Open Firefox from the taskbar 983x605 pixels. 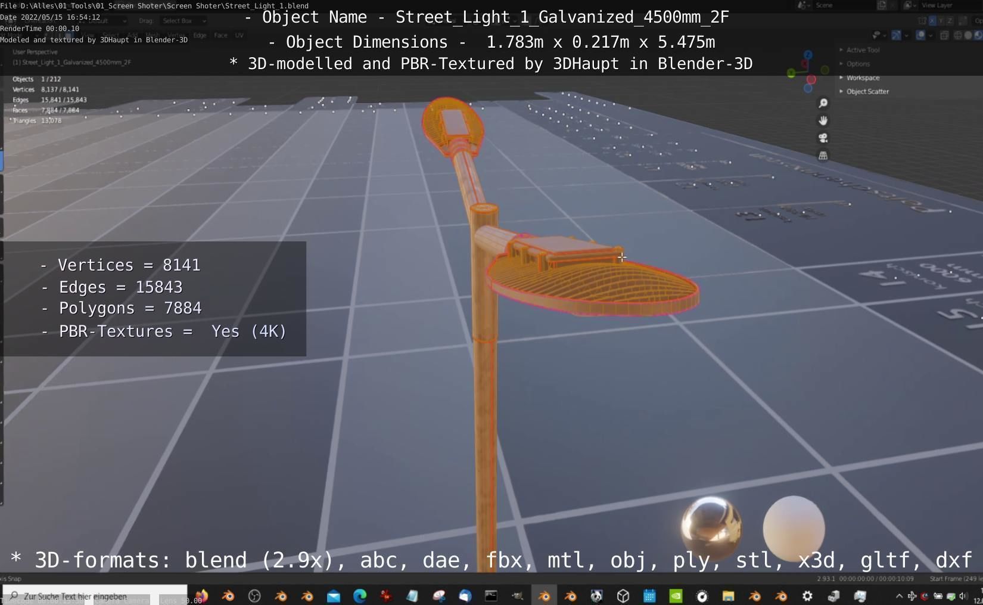pos(201,595)
